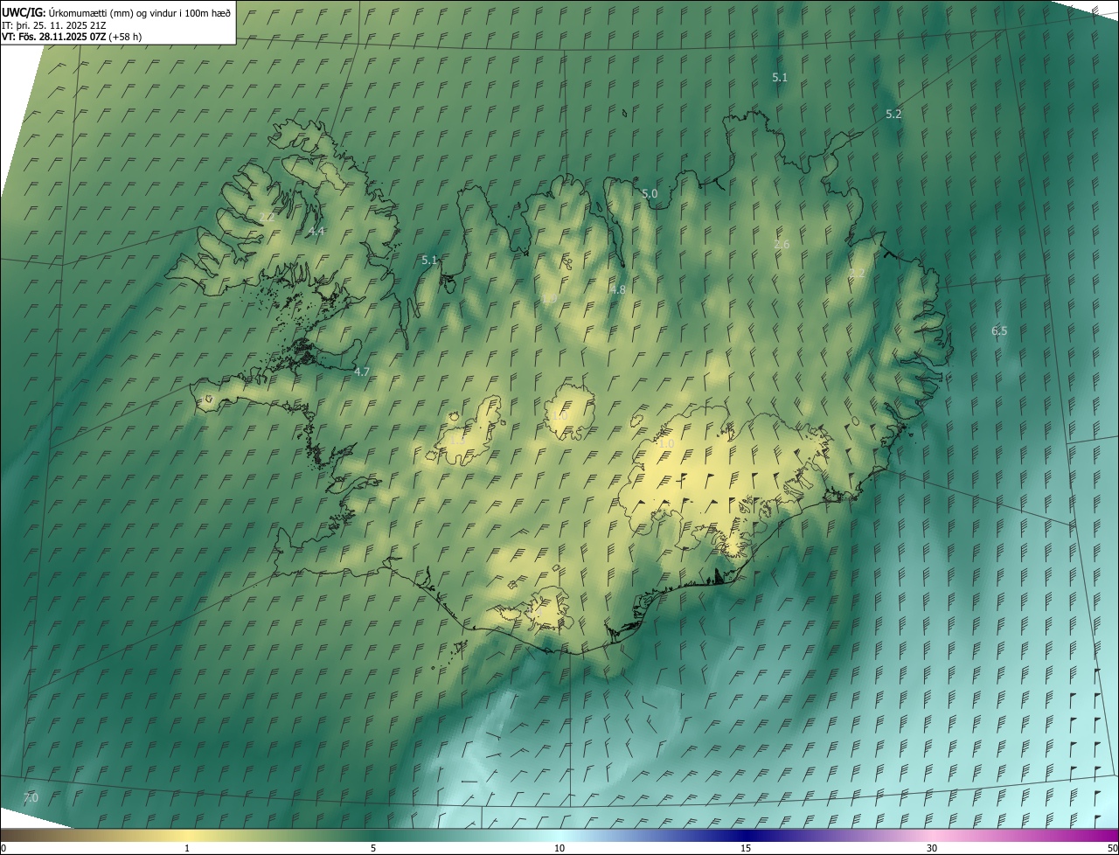
Task: Click the 1.9 precipitation value on the map
Action: [x=549, y=299]
